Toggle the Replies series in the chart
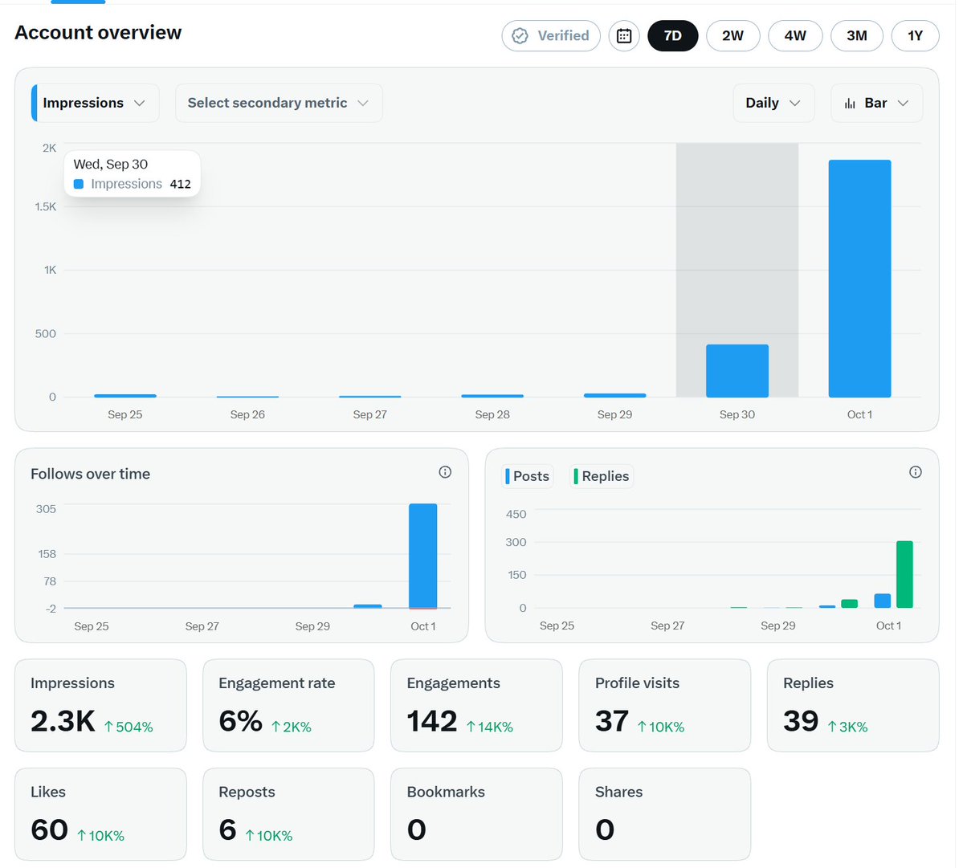This screenshot has width=963, height=868. click(602, 476)
